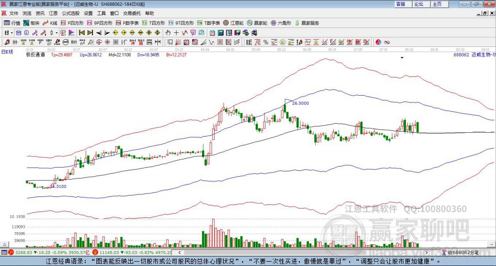This screenshot has width=496, height=266.
Task: Click the blue infinity loop icon
Action: [x=387, y=42]
